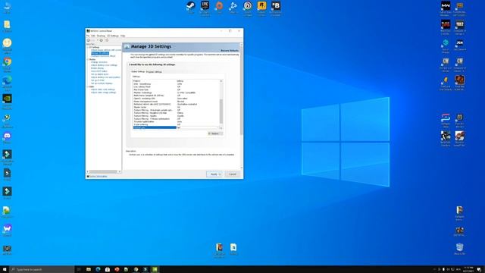
Task: Open the Help menu
Action: coord(123,36)
